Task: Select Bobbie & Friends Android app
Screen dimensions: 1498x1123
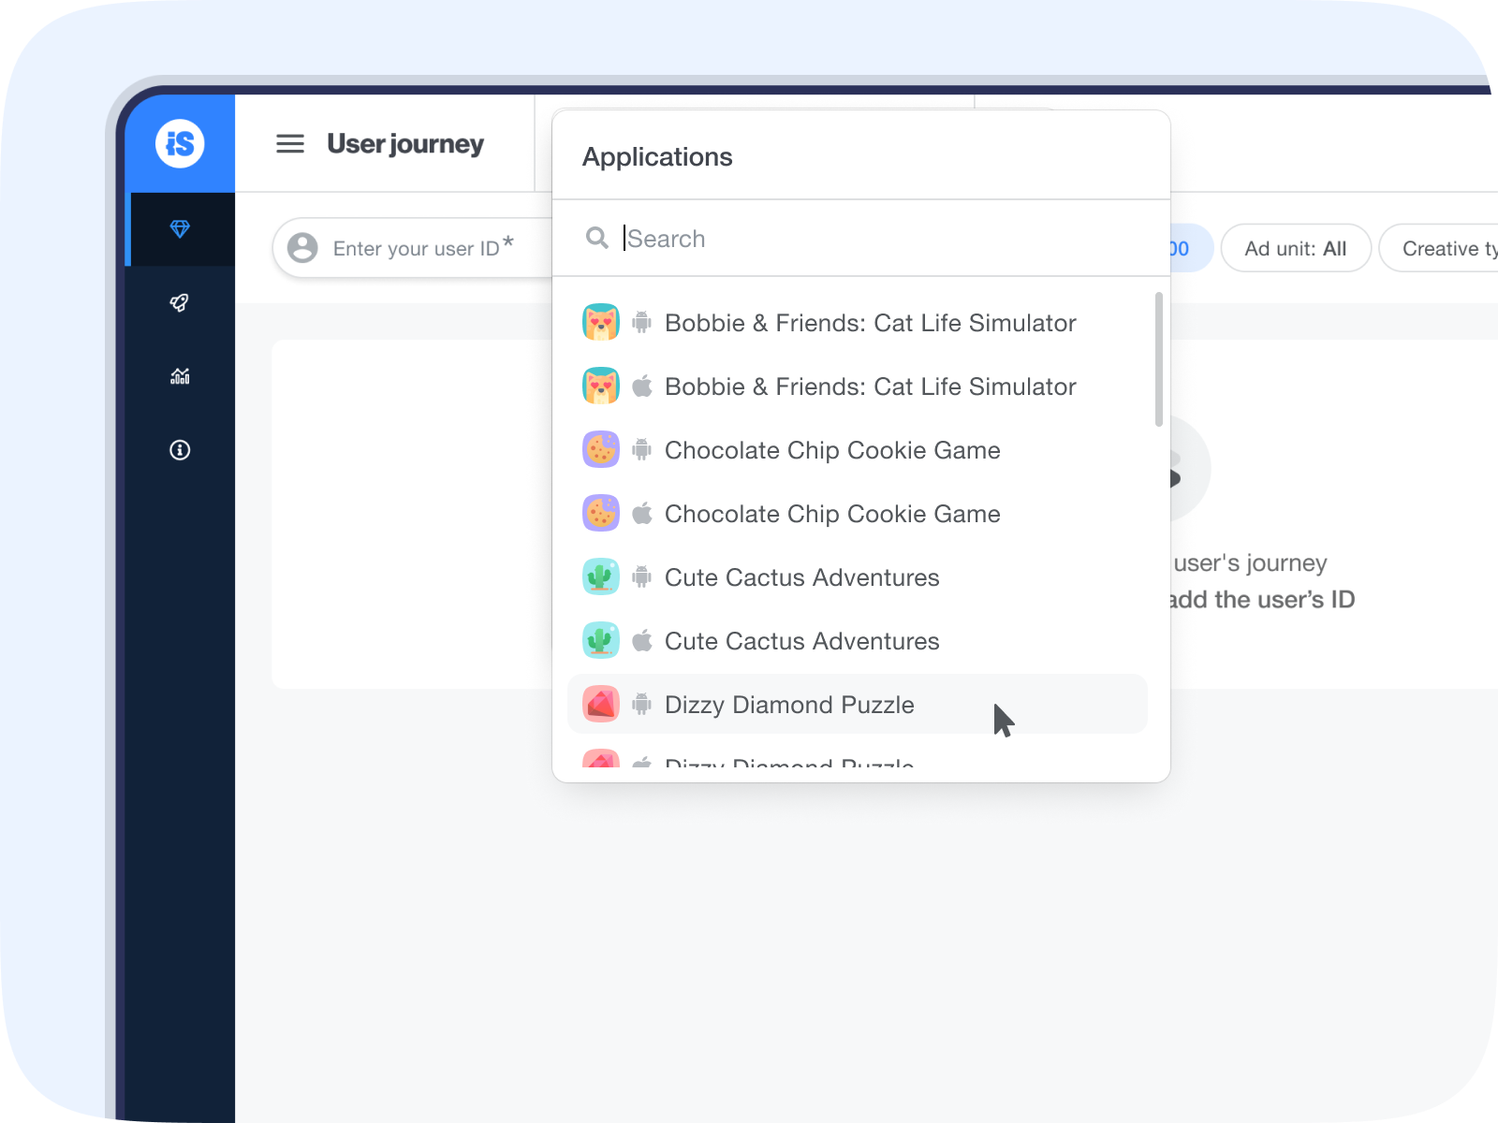Action: [x=857, y=323]
